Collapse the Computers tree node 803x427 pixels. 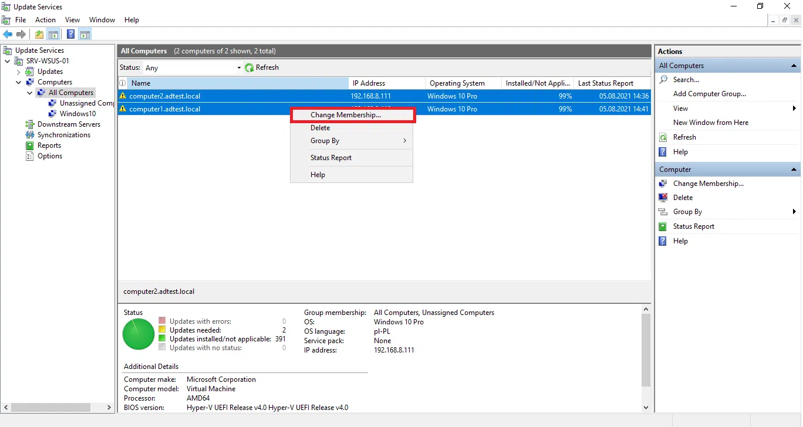point(18,82)
